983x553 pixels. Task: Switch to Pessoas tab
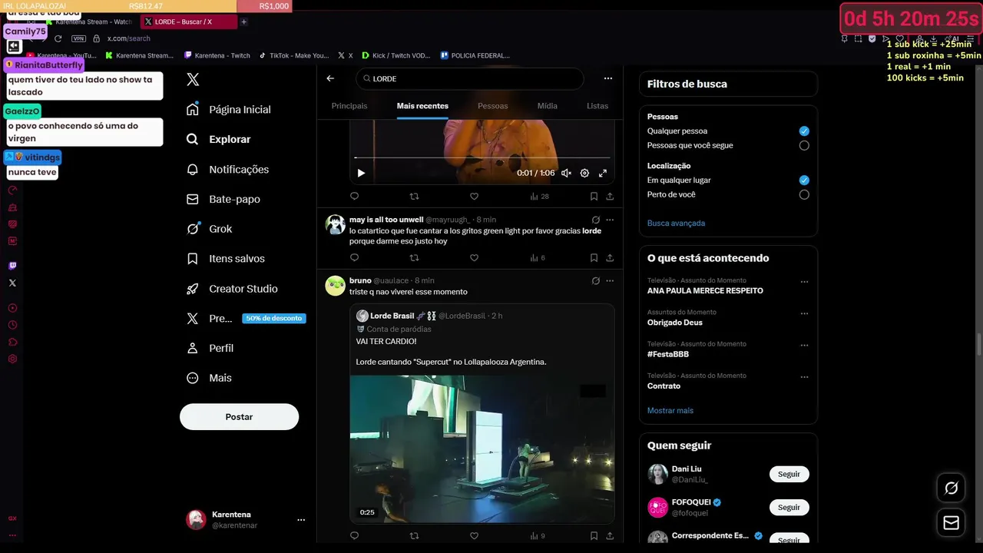[x=493, y=106]
